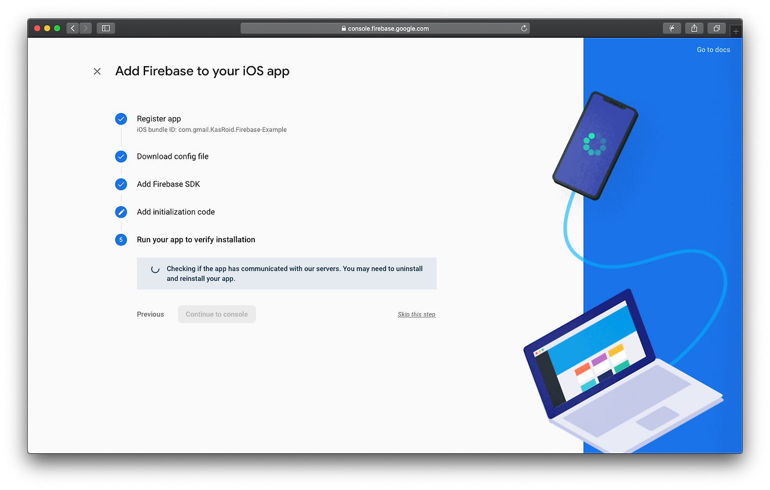The width and height of the screenshot is (770, 490).
Task: Click the pencil icon for initialization code step
Action: [x=121, y=212]
